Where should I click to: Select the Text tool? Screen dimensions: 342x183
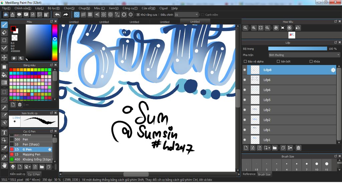click(x=4, y=132)
